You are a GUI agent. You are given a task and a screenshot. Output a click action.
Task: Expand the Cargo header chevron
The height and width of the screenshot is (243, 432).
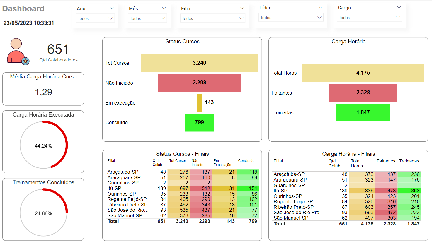tap(399, 7)
